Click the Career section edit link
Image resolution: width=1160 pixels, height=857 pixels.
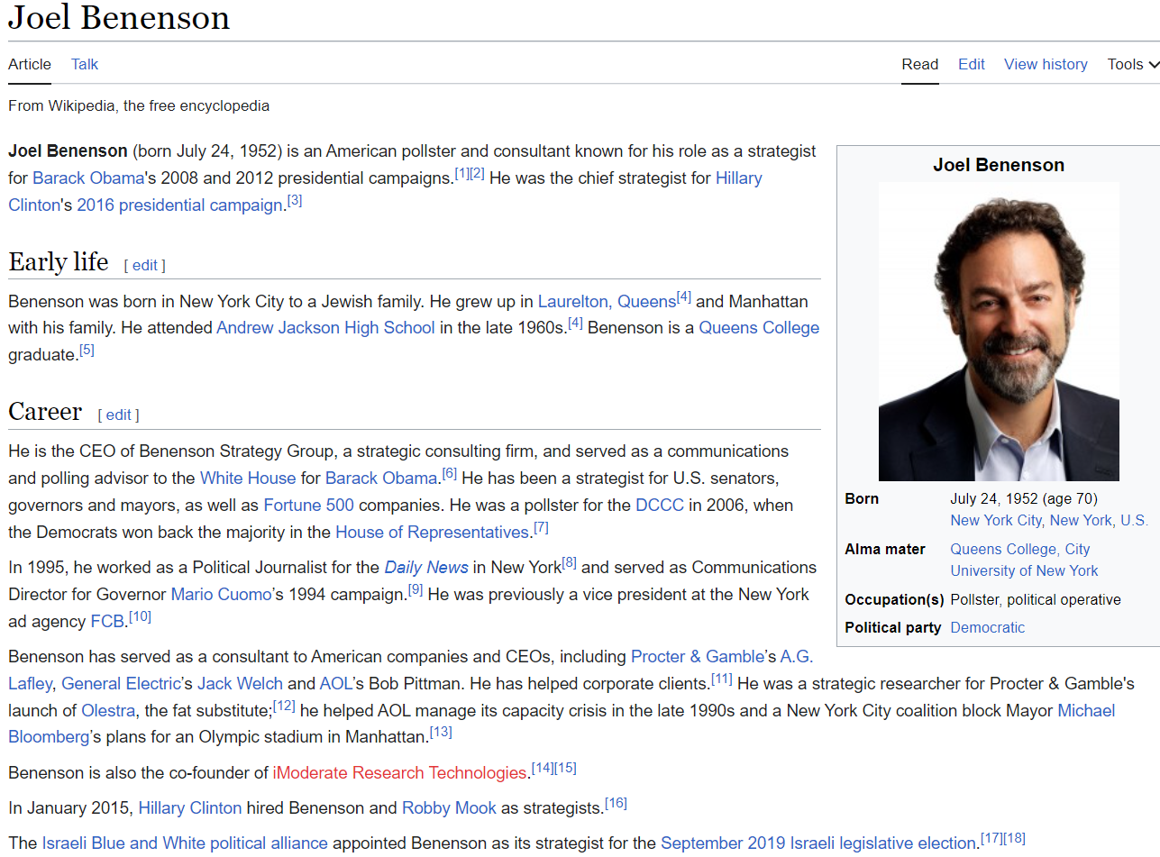point(119,415)
